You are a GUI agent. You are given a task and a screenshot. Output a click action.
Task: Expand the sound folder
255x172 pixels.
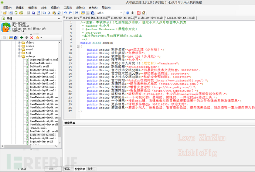(19, 49)
